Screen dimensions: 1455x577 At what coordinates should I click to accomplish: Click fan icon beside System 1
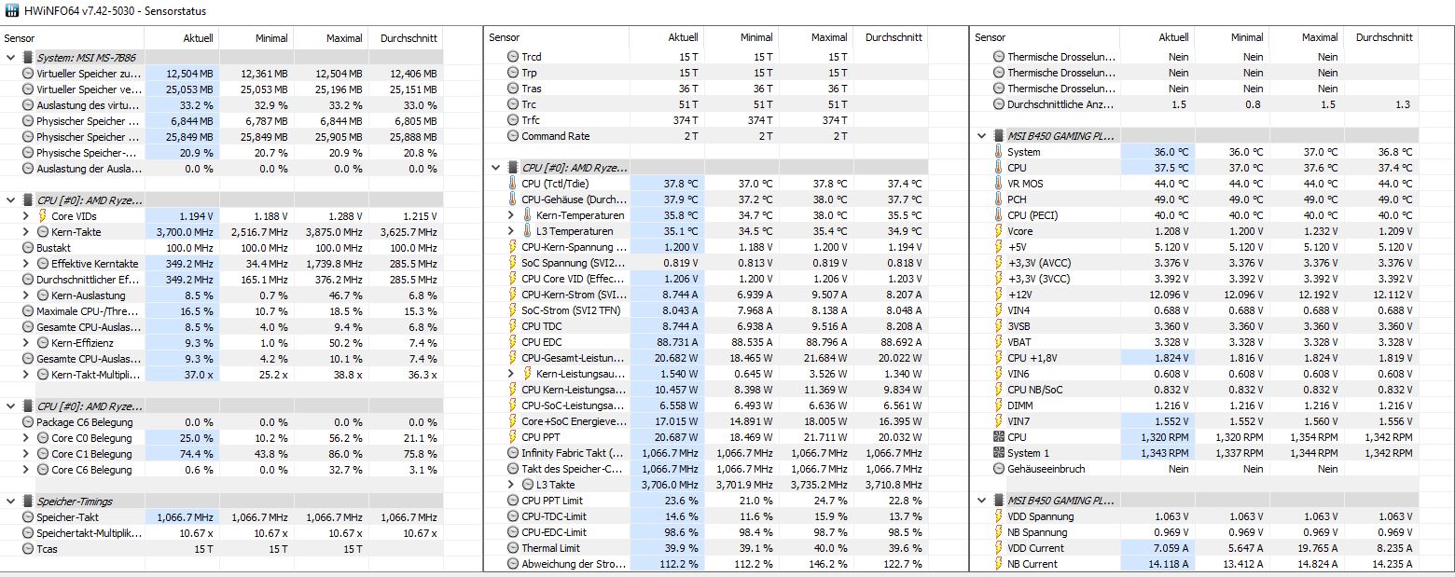click(x=998, y=453)
